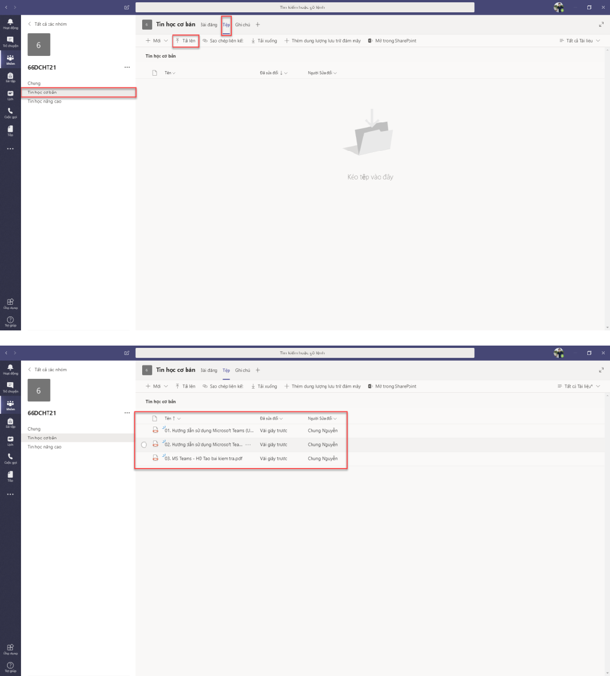Click the red-outlined Tải lên upload button
This screenshot has width=610, height=676.
(186, 41)
